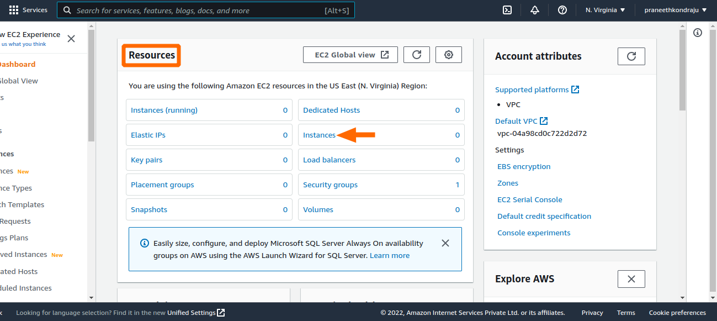Screen dimensions: 717x321
Task: Open EBS encryption settings
Action: click(x=524, y=166)
